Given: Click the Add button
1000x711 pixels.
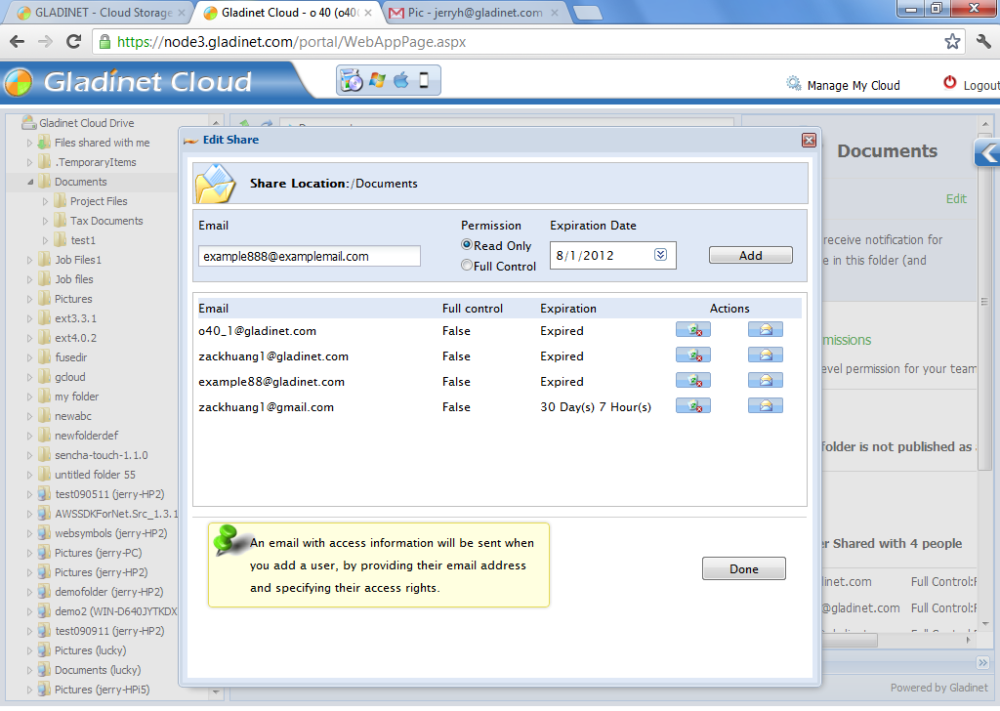Looking at the screenshot, I should 751,255.
